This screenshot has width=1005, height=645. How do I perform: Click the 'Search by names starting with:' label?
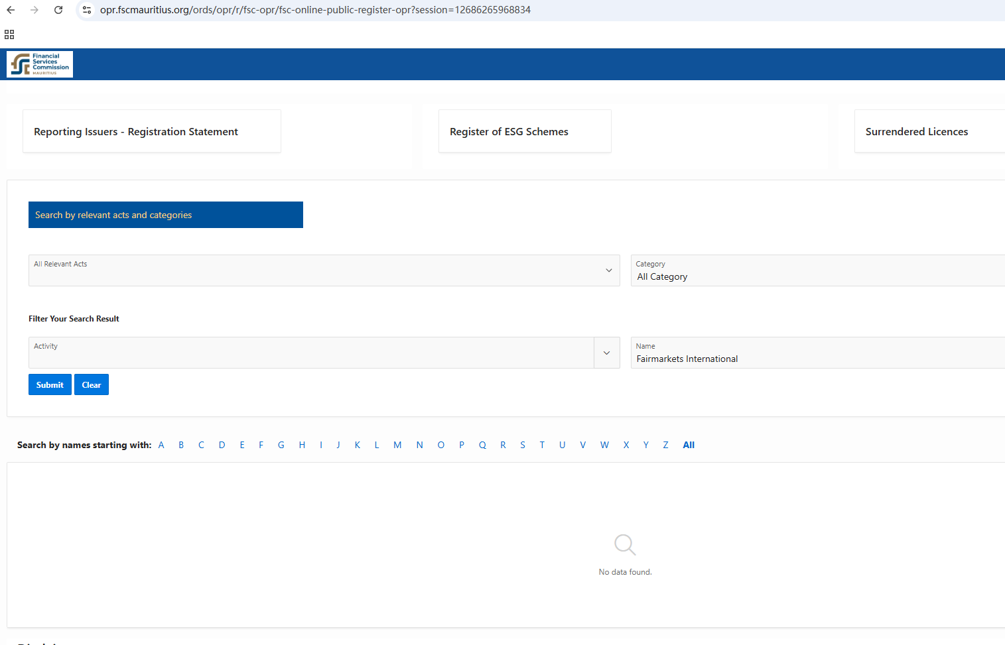click(x=84, y=445)
